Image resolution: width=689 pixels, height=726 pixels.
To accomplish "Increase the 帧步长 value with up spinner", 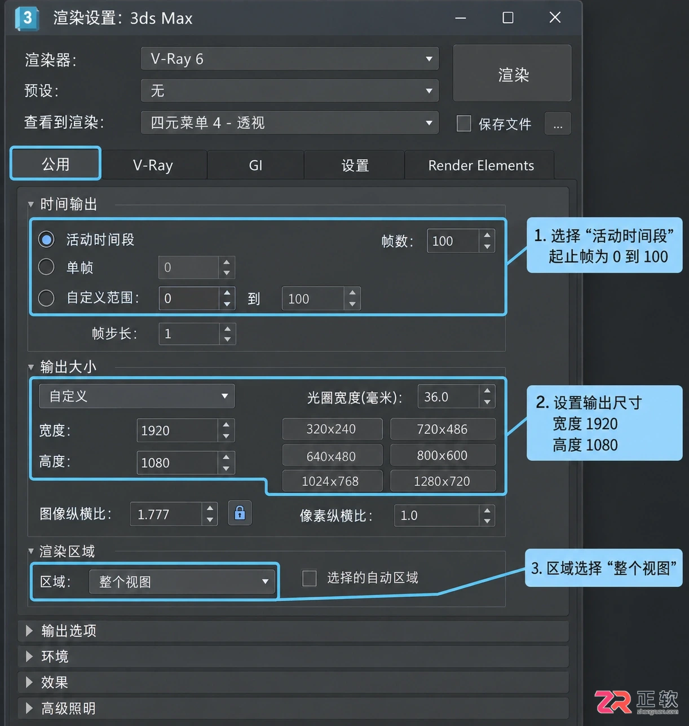I will click(227, 328).
